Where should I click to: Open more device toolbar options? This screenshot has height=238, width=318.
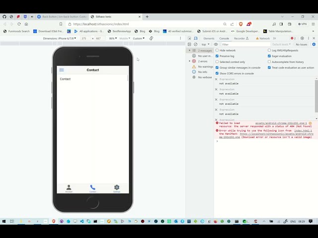click(x=180, y=38)
